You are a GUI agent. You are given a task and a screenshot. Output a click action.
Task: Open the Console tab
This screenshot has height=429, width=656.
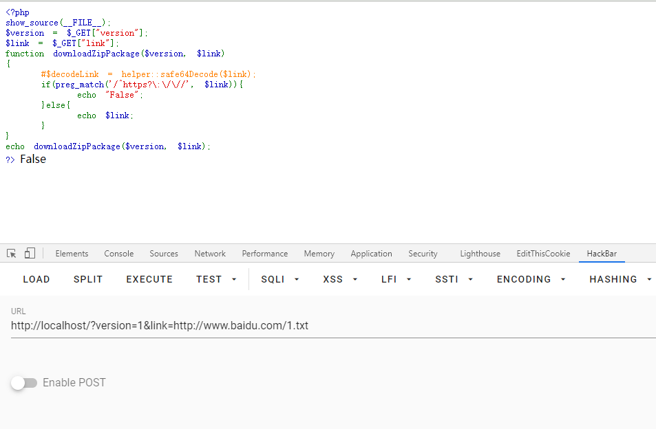[x=119, y=254]
